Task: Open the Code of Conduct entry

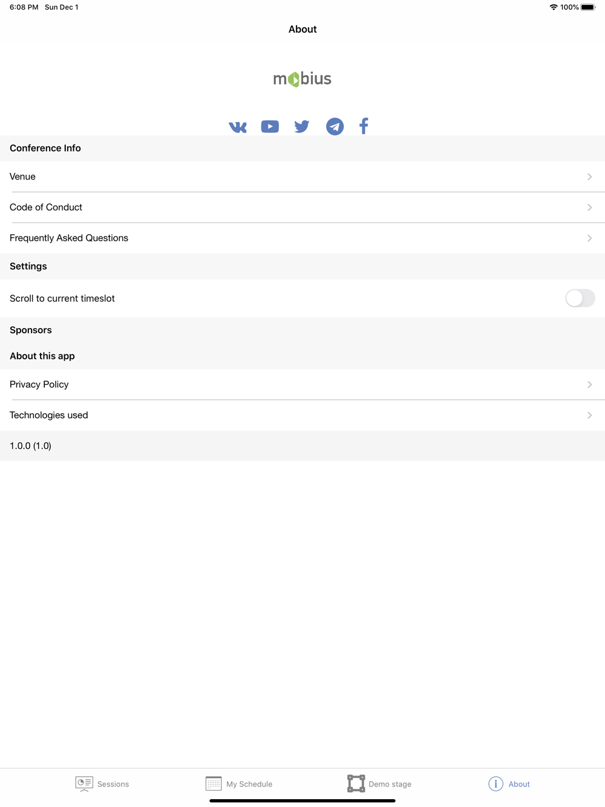Action: point(302,207)
